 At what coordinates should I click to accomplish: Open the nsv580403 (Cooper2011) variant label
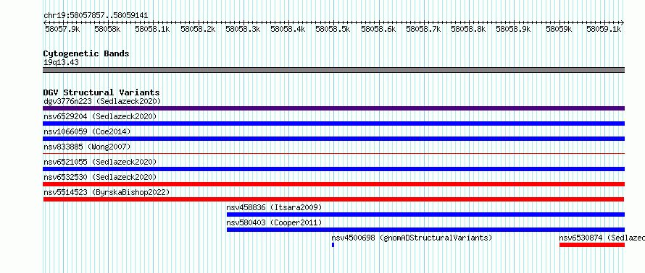275,222
